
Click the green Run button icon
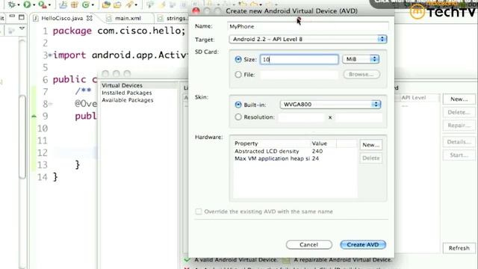[27, 4]
